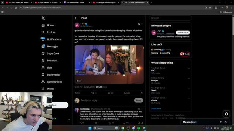234x131 pixels.
Task: Open Chrome from the taskbar
Action: coord(123,128)
